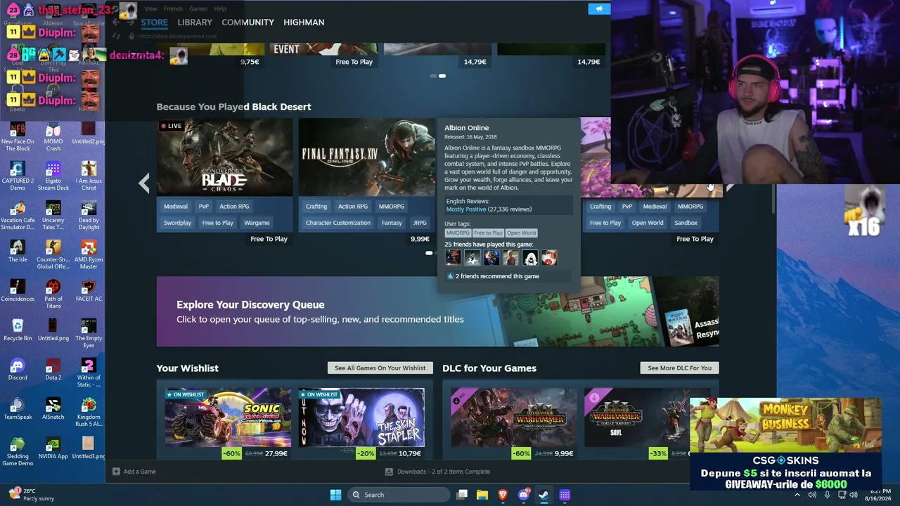Open Task View on the taskbar
The image size is (900, 506).
tap(462, 495)
